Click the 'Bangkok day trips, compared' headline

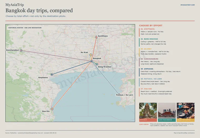pyautogui.click(x=39, y=10)
